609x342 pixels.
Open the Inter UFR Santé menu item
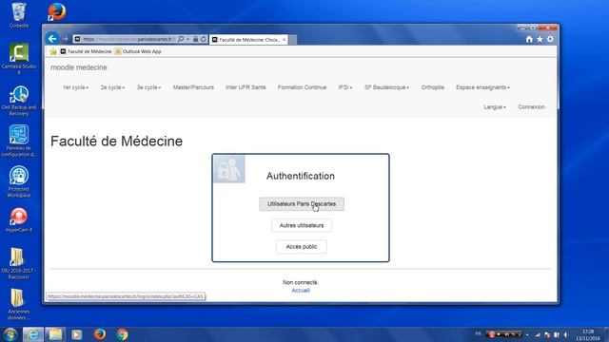(246, 87)
